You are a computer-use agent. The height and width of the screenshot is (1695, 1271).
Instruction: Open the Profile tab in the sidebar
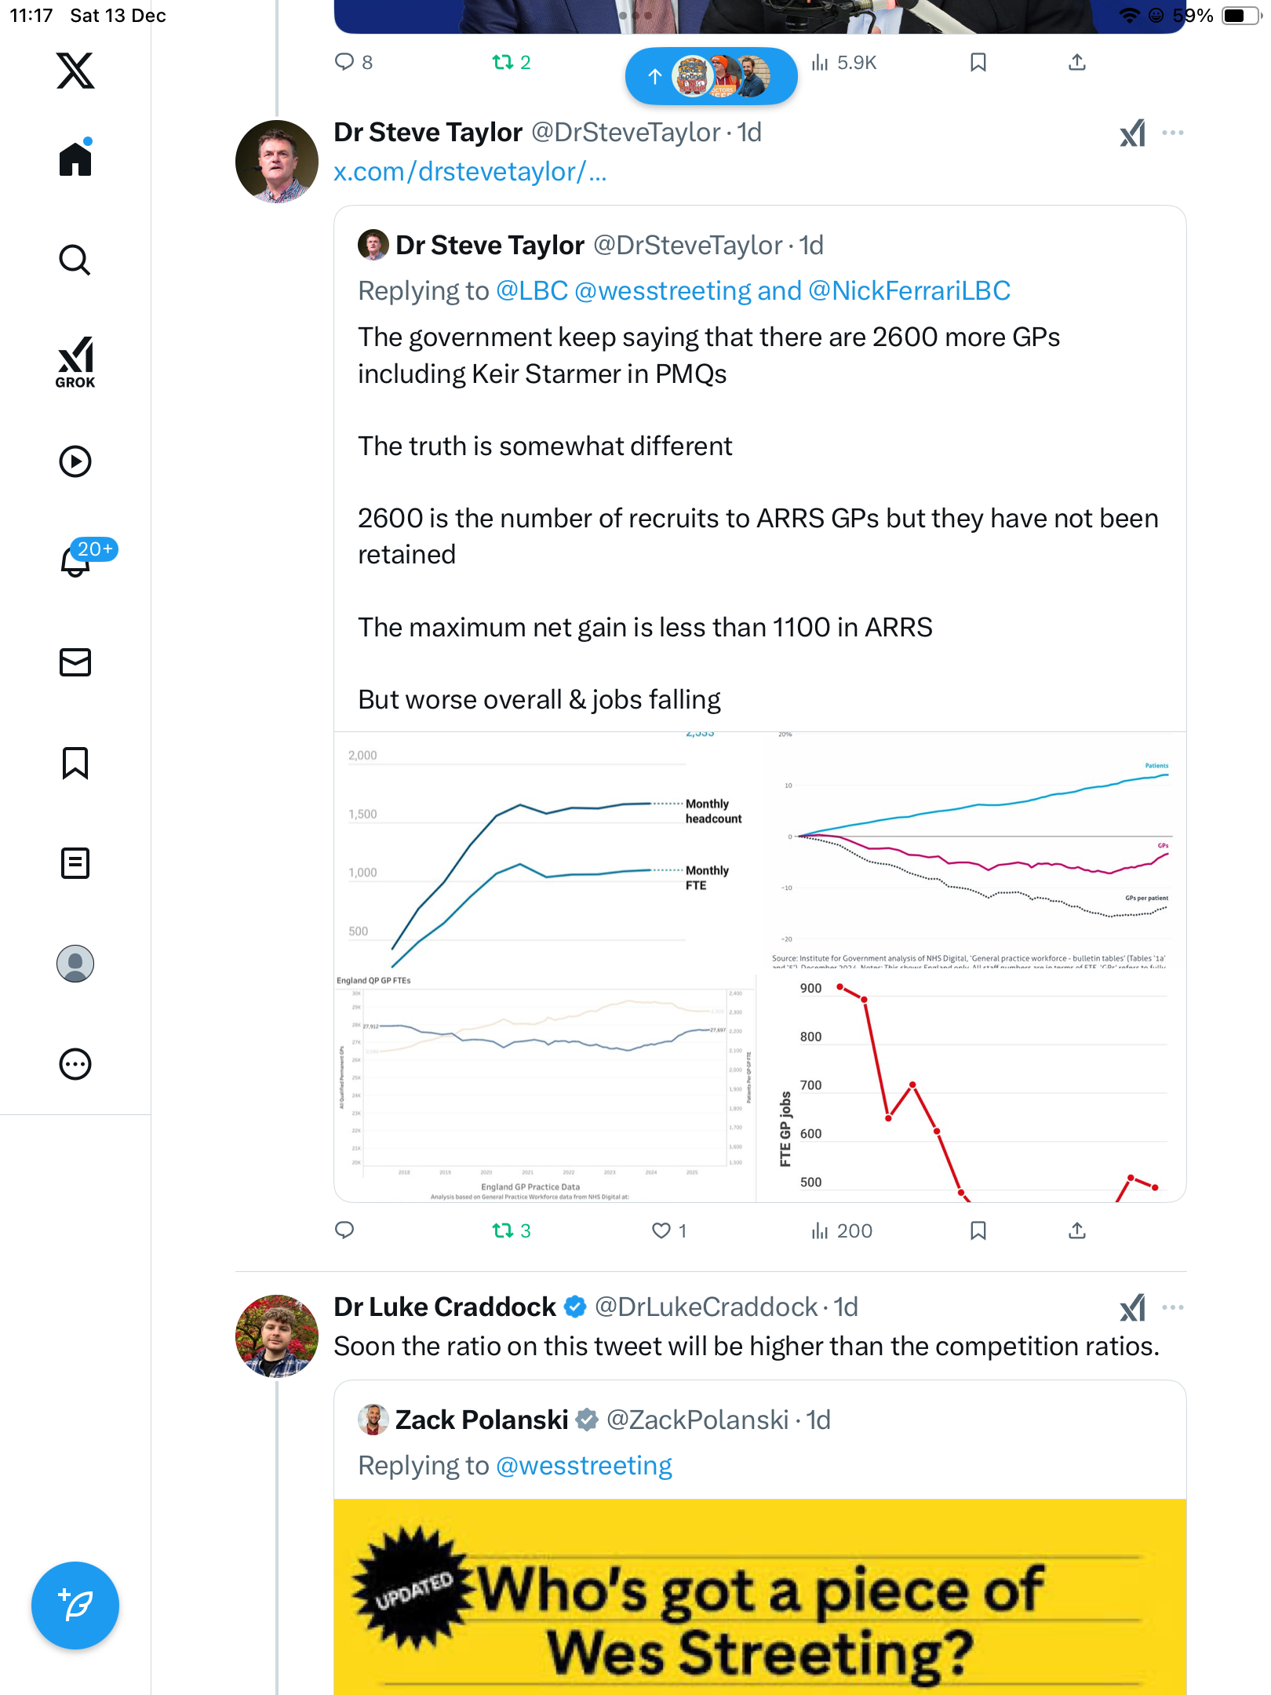(x=75, y=964)
